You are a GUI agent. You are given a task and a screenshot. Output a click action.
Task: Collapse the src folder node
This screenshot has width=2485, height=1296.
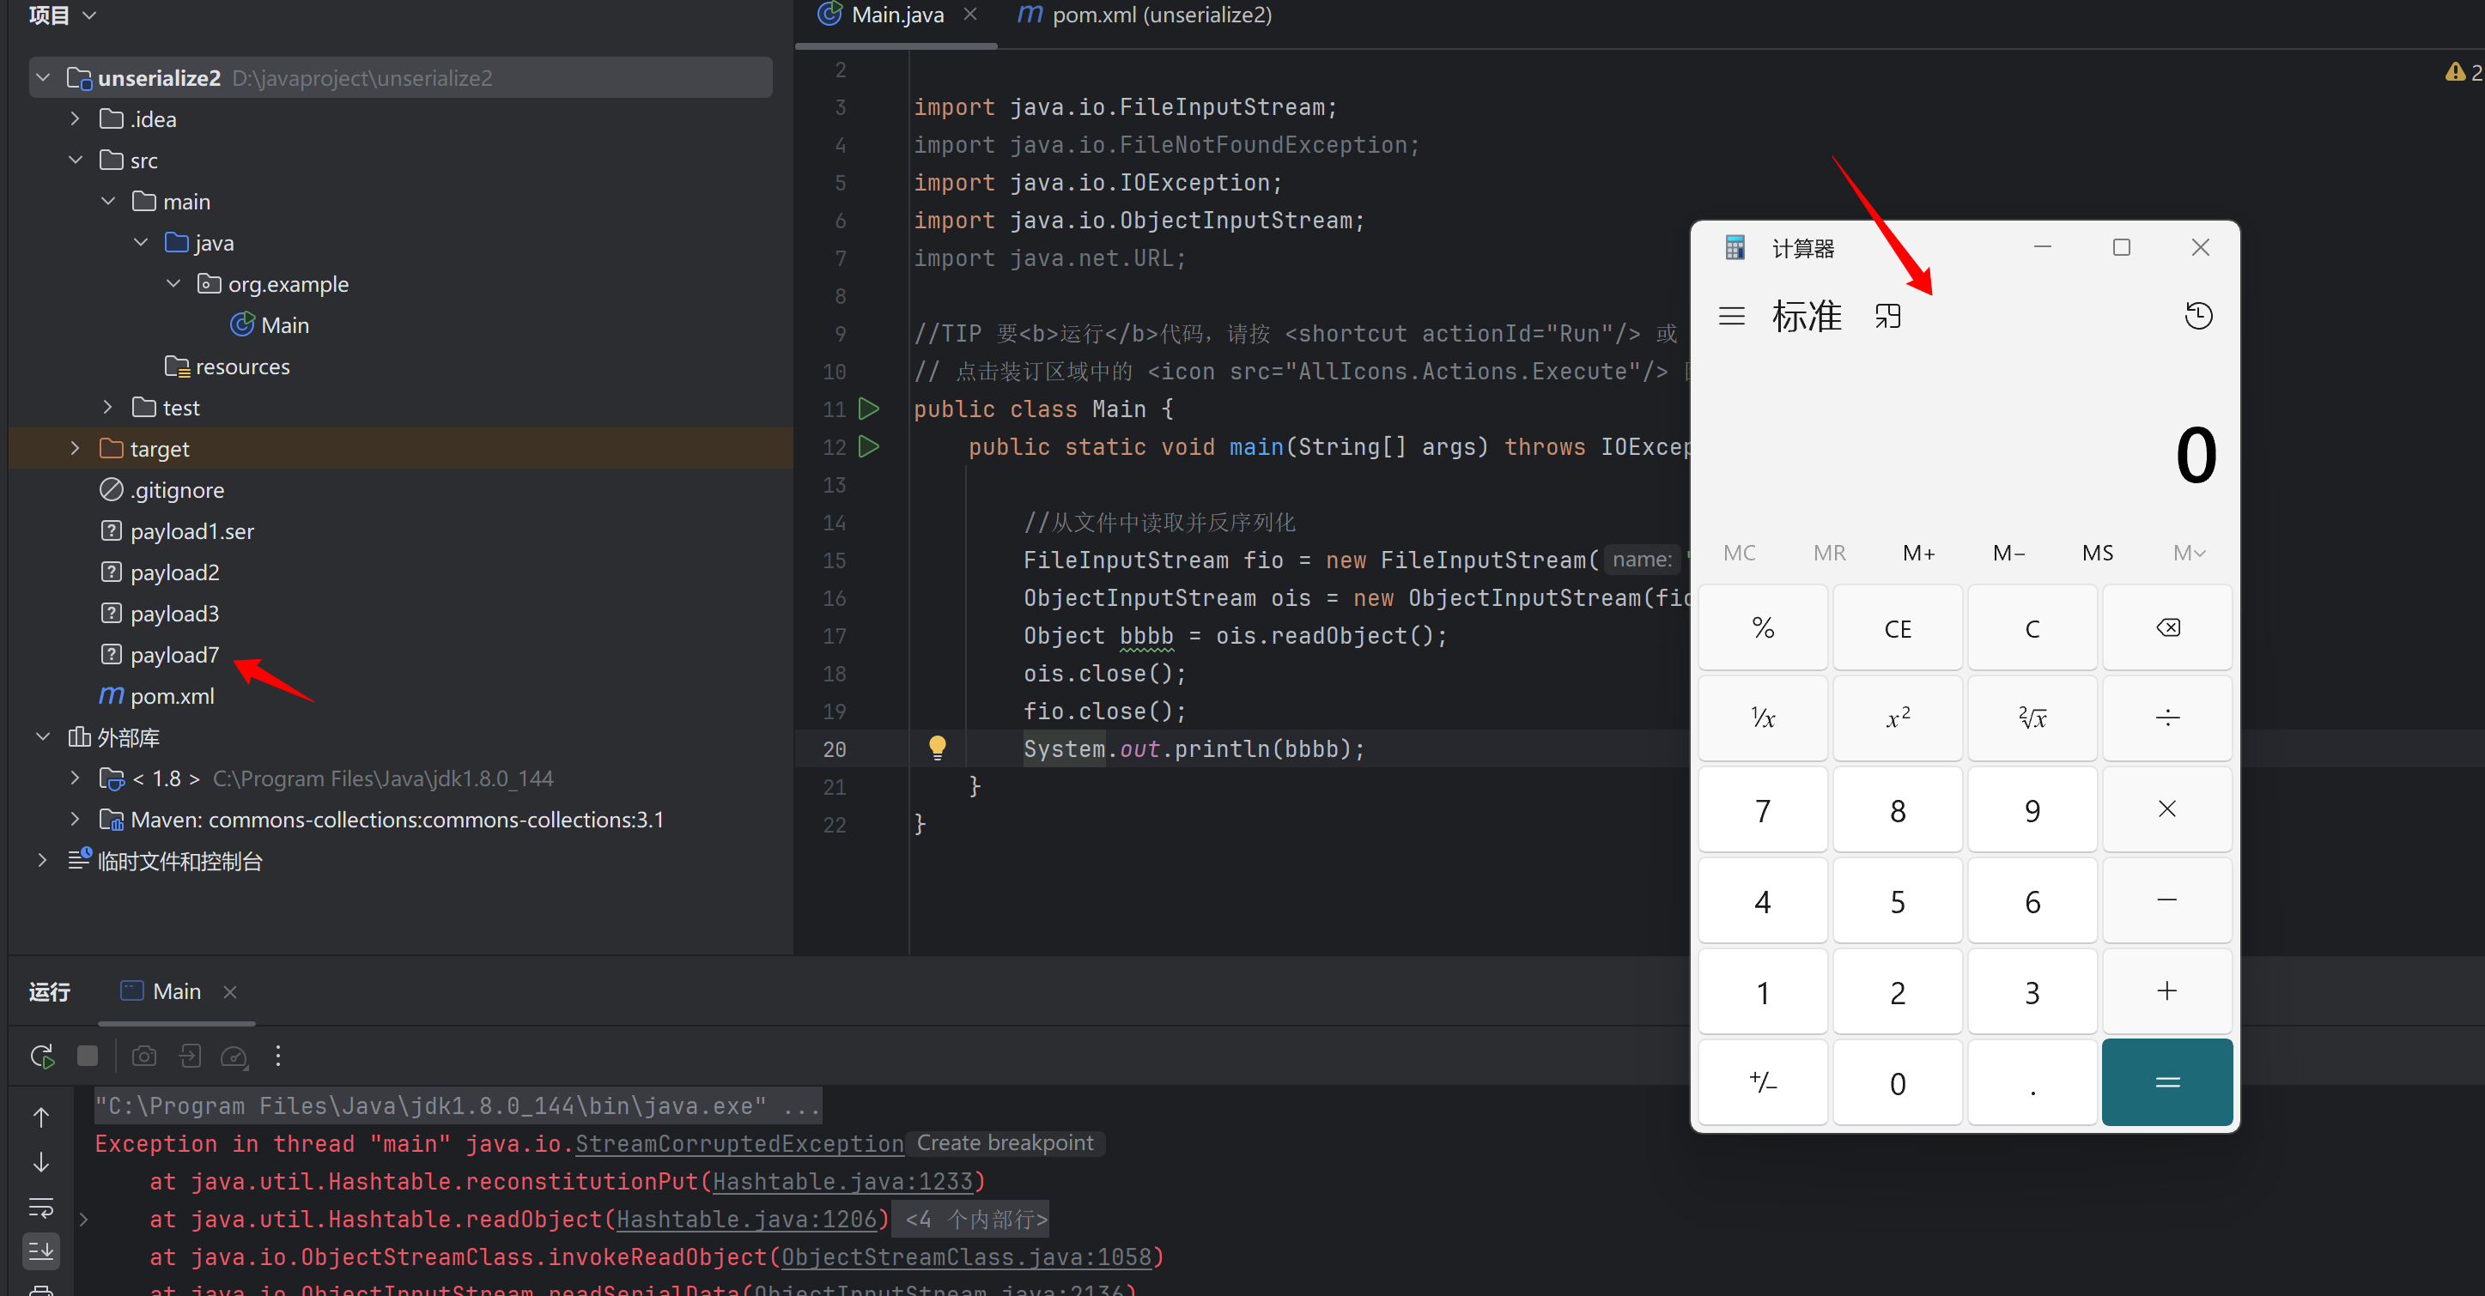tap(76, 160)
